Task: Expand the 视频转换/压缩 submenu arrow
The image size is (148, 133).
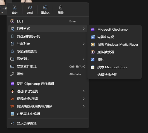Action: 84,99
